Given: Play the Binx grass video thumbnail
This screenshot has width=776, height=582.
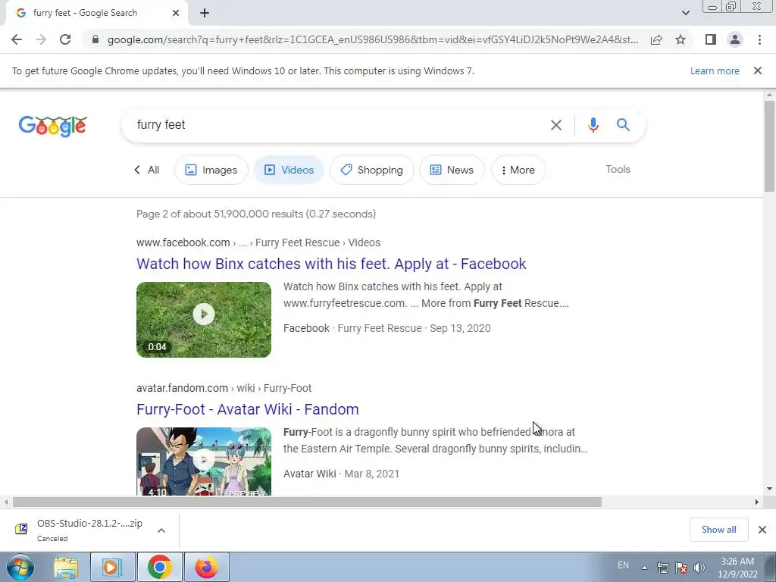Looking at the screenshot, I should [204, 320].
